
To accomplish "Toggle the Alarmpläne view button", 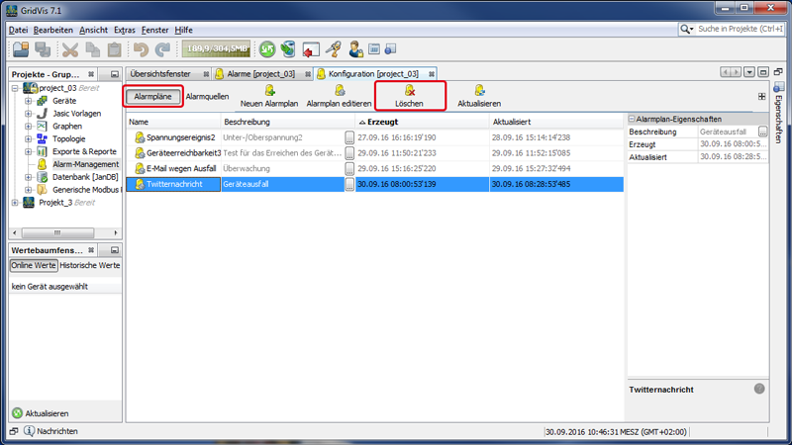I will click(x=153, y=97).
